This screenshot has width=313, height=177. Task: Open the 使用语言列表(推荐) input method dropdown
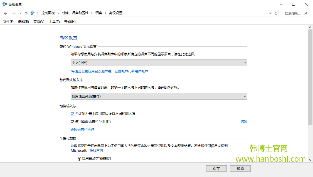click(x=159, y=96)
